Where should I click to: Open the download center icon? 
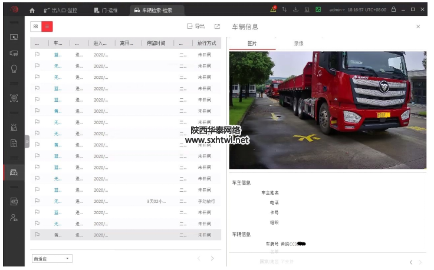point(295,9)
